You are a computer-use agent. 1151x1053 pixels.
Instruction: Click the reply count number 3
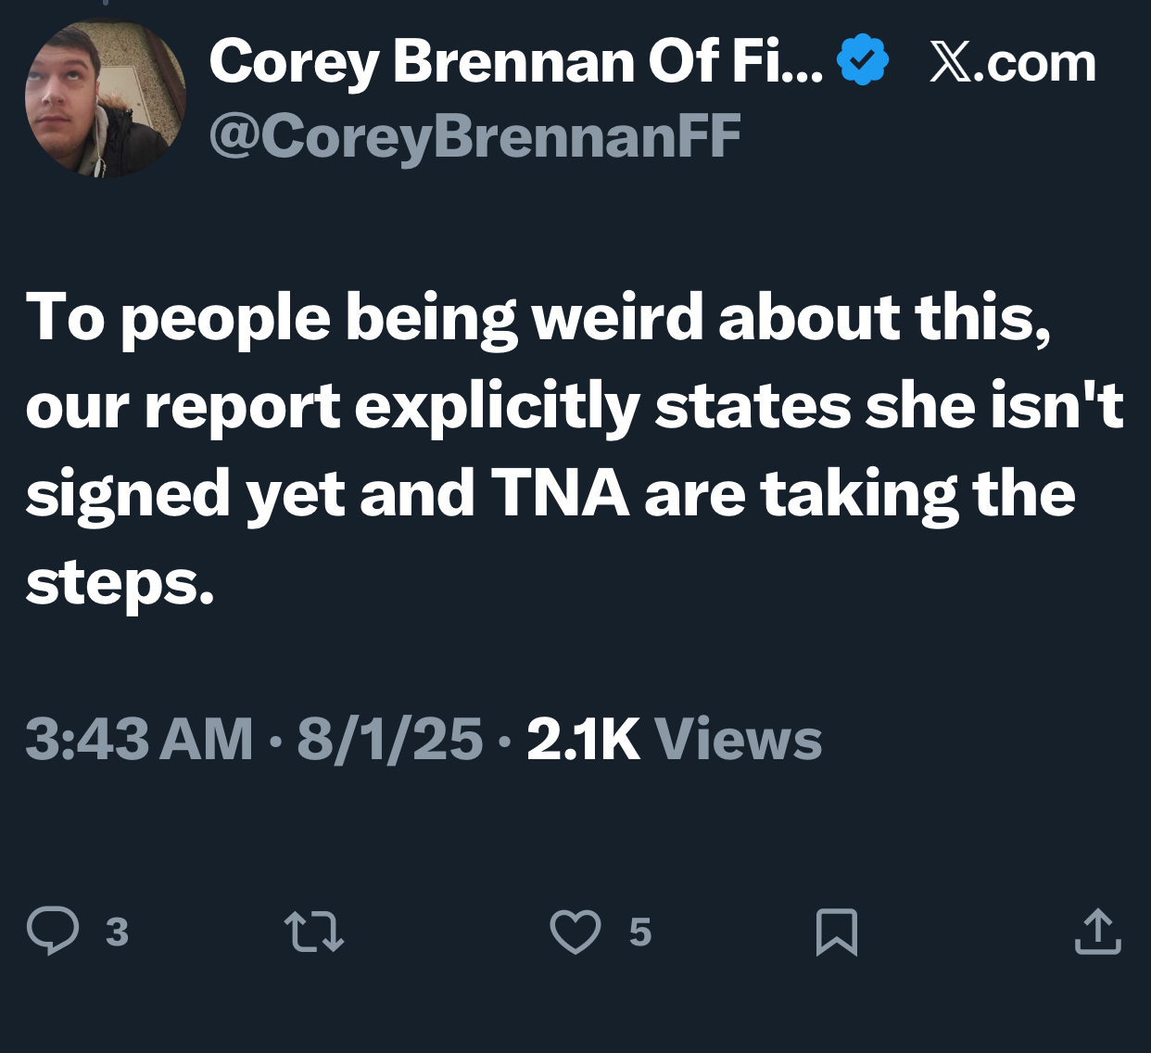coord(117,932)
